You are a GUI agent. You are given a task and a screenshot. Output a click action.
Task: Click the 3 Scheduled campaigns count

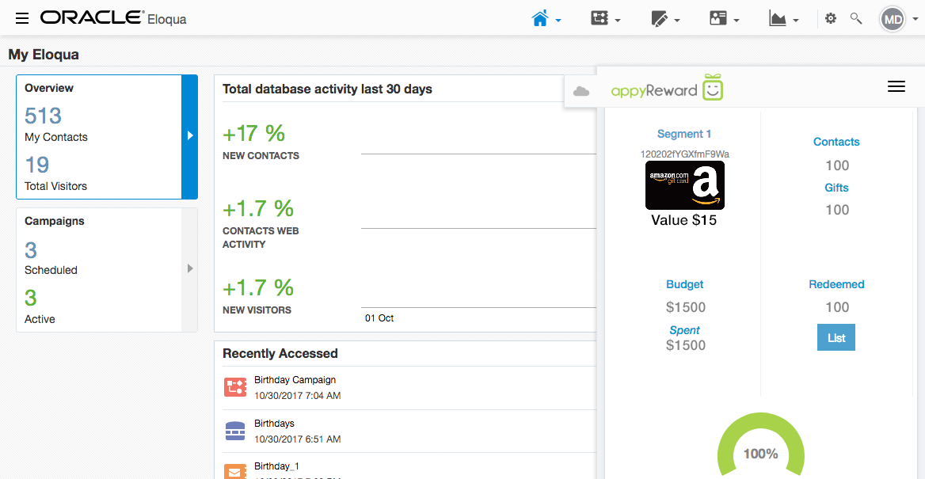coord(31,251)
